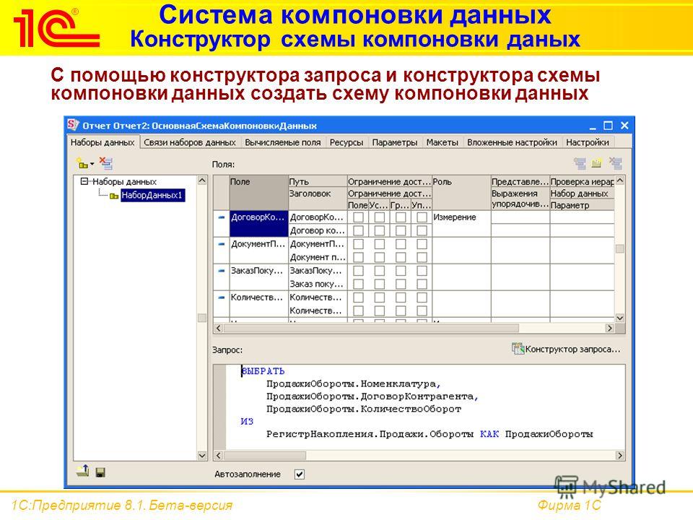Click the data sets tree scroll up arrow
693x520 pixels.
pyautogui.click(x=202, y=181)
